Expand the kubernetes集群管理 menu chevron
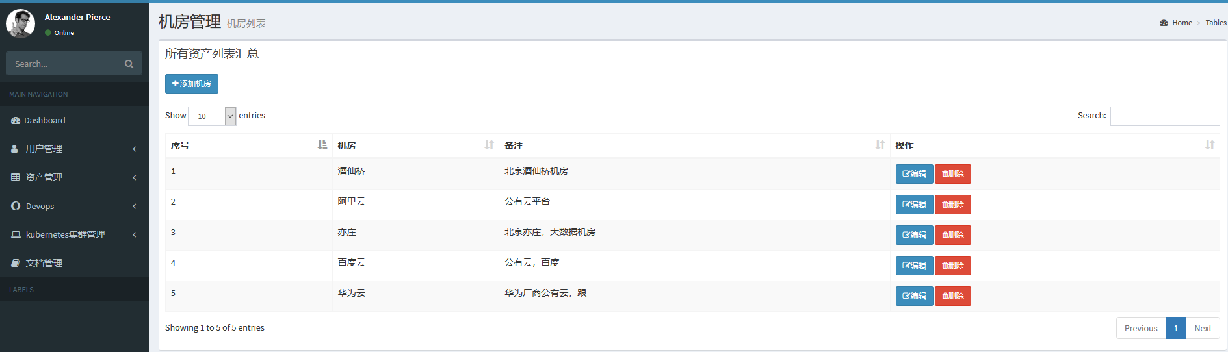 (x=135, y=234)
